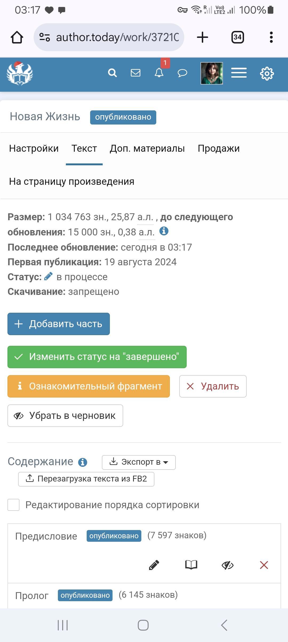The height and width of the screenshot is (642, 288).
Task: Delete the Предисловие chapter with red X
Action: tap(264, 565)
